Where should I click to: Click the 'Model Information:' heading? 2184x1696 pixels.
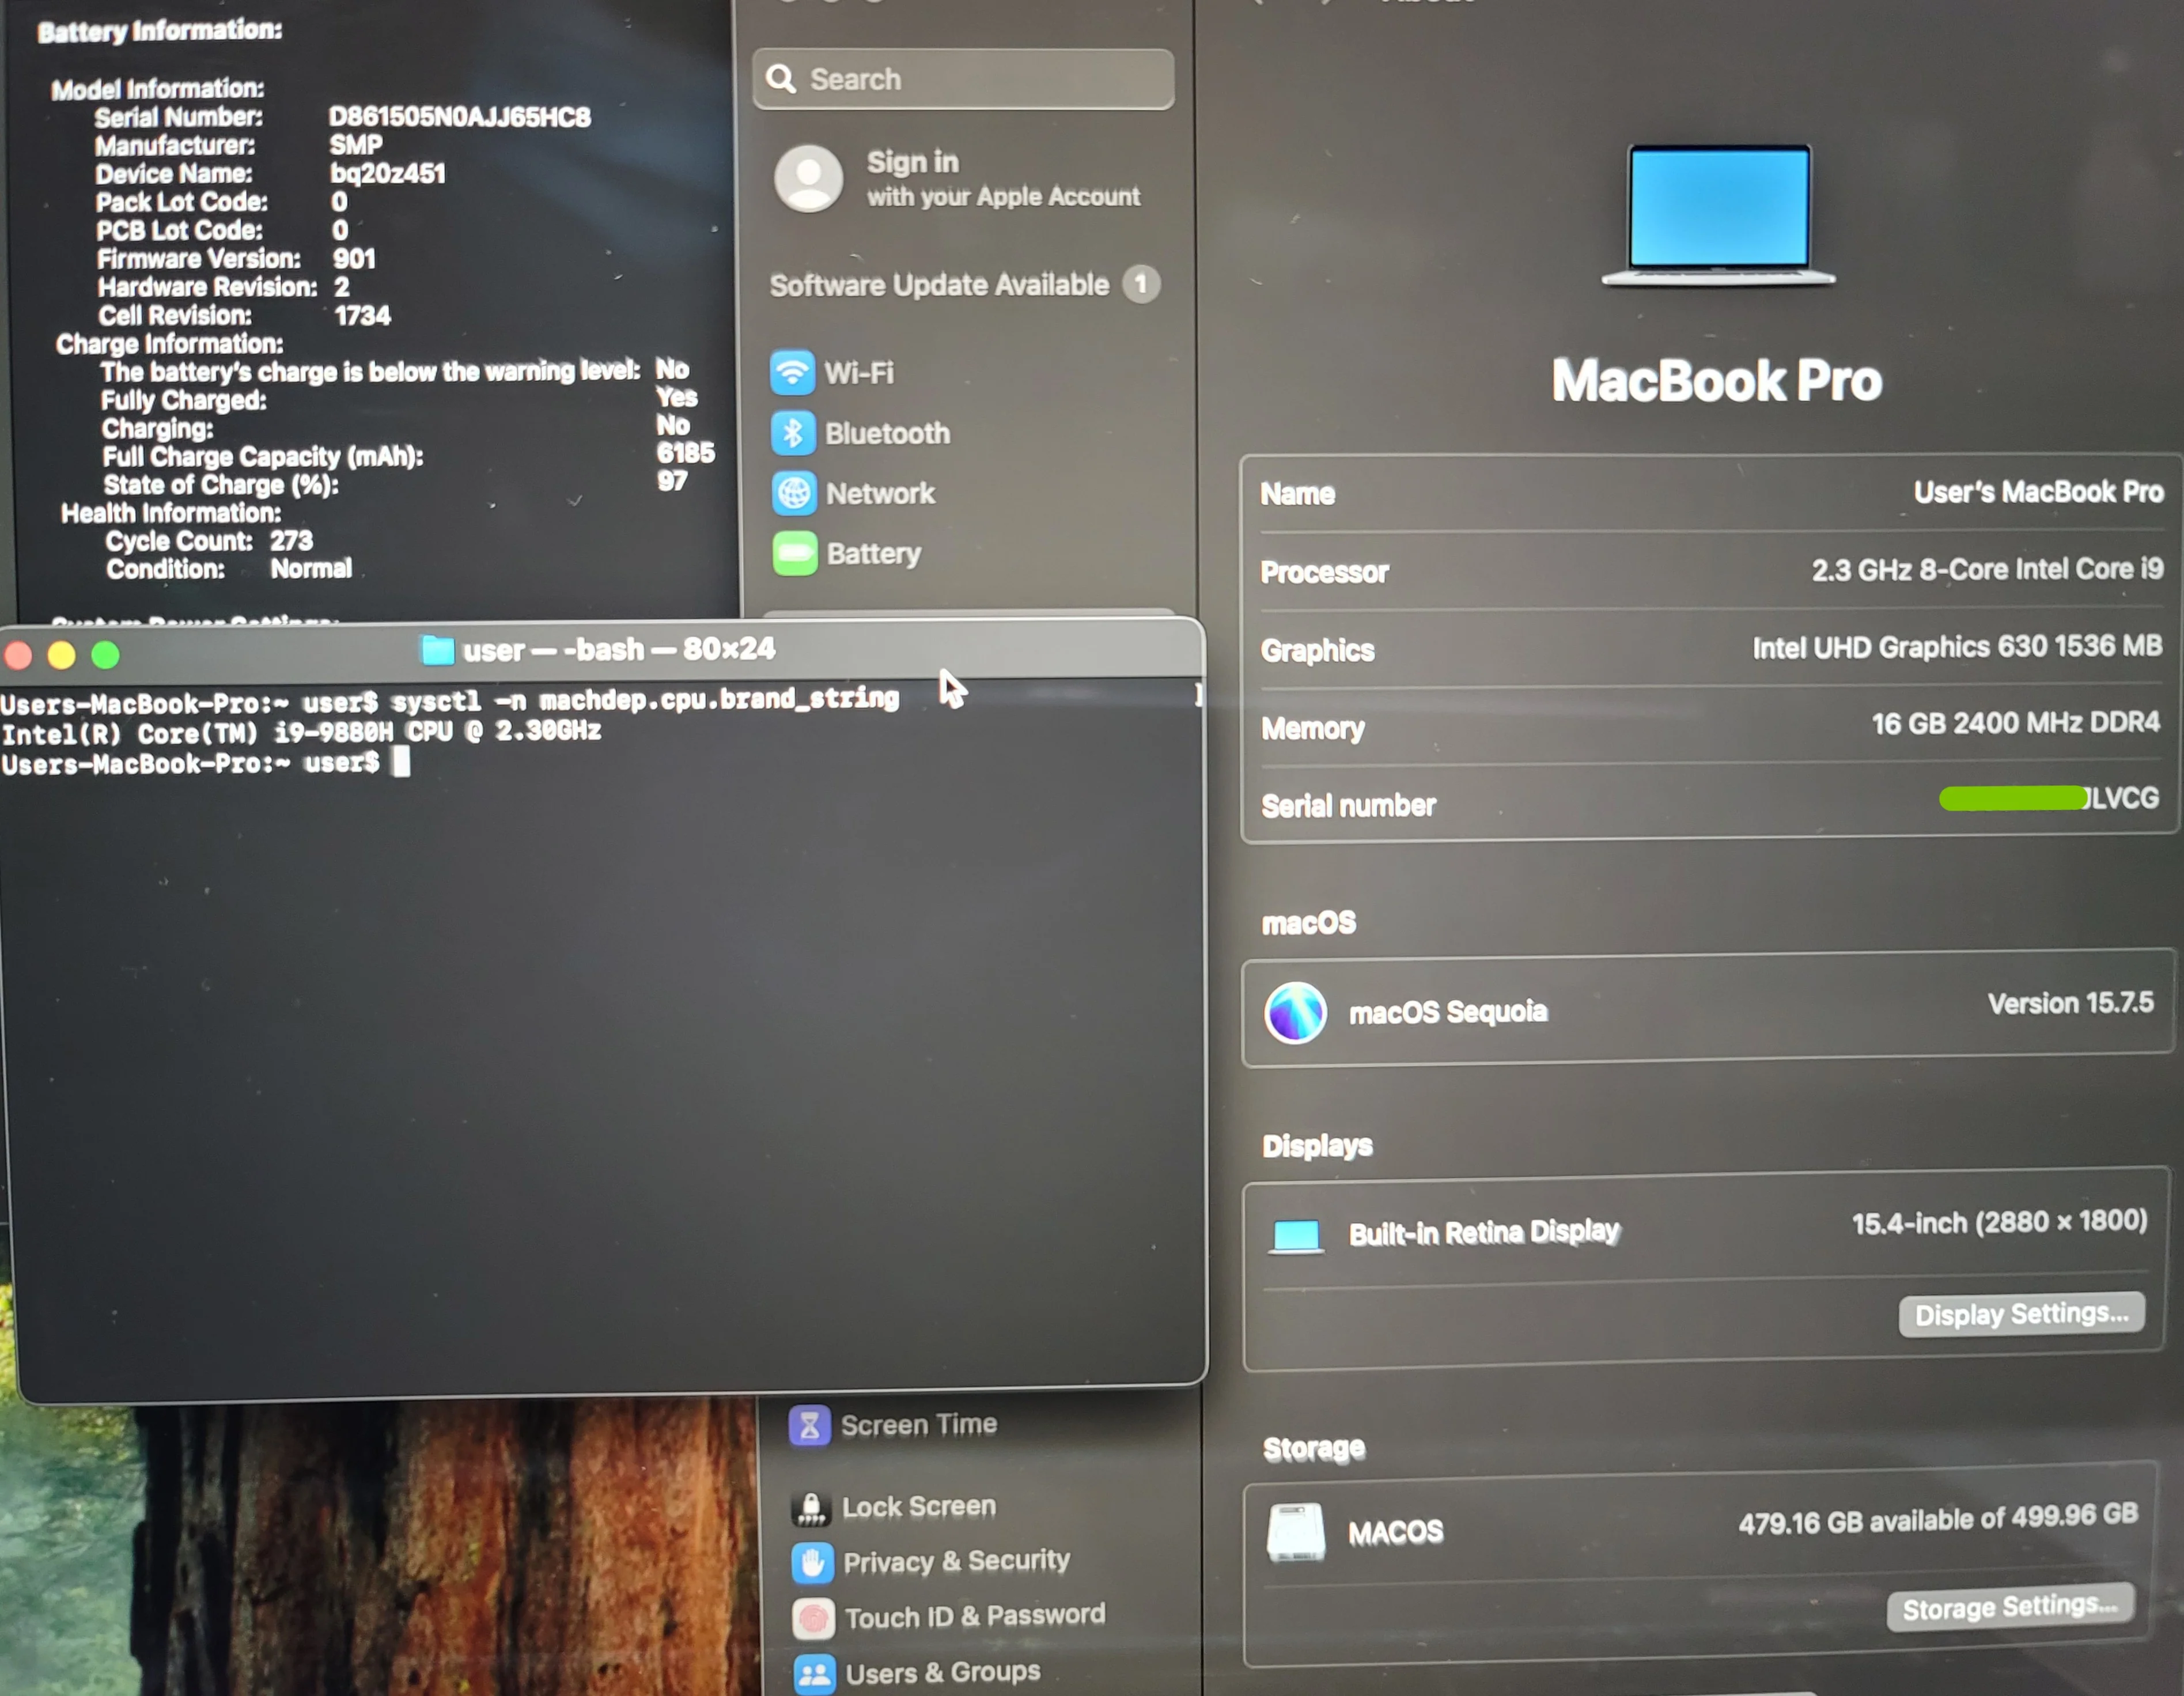point(158,89)
